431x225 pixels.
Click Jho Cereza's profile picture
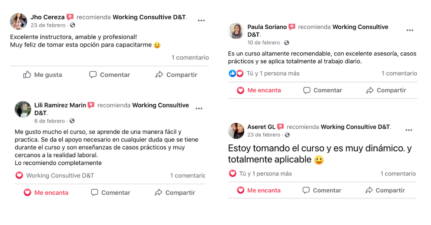pyautogui.click(x=18, y=21)
